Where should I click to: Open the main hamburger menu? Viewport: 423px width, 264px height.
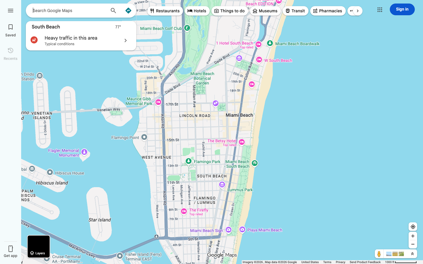[x=11, y=11]
